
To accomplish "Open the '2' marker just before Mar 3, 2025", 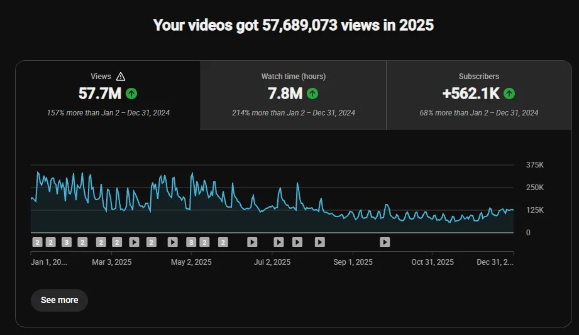I will pos(101,242).
